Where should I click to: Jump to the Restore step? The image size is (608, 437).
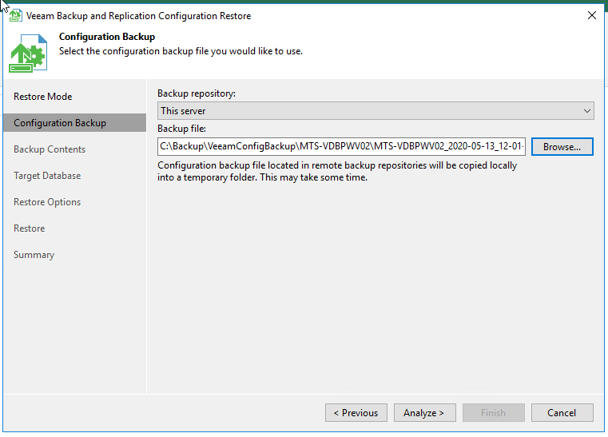pos(30,228)
